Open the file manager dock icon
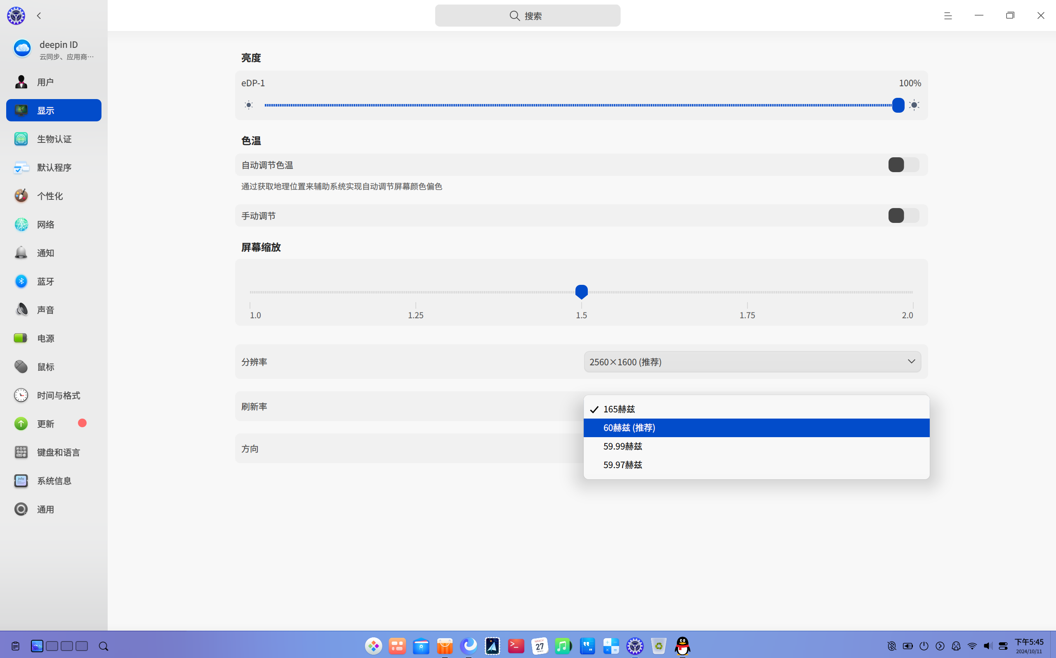1056x658 pixels. click(x=421, y=646)
